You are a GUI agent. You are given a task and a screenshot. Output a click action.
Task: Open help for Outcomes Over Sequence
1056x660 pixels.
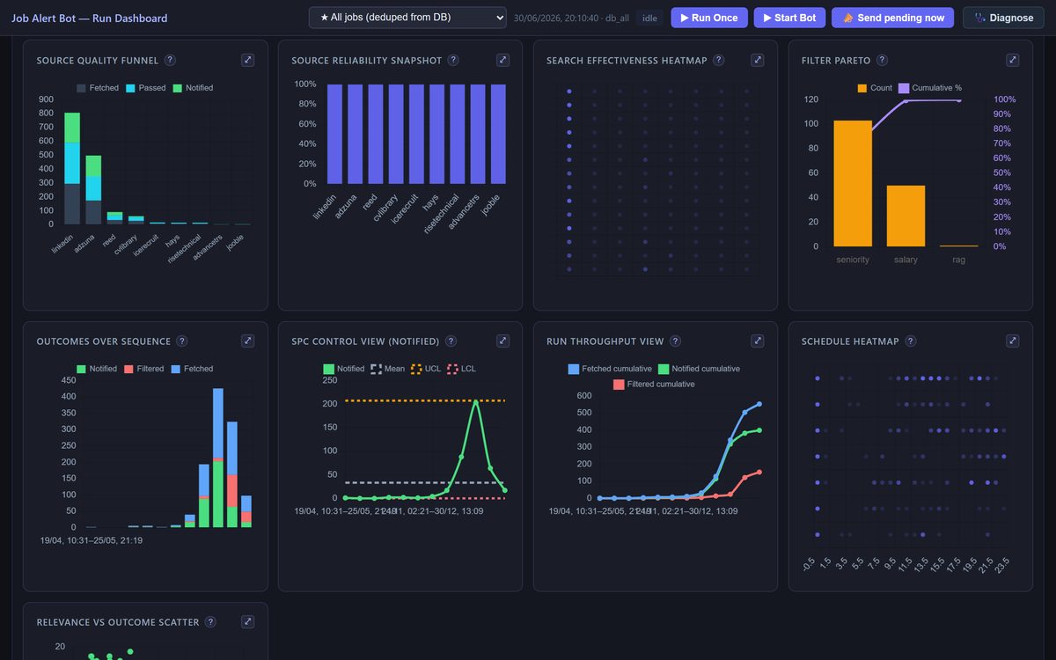(181, 341)
